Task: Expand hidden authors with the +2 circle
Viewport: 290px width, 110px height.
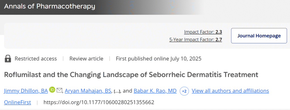Action: pyautogui.click(x=184, y=91)
